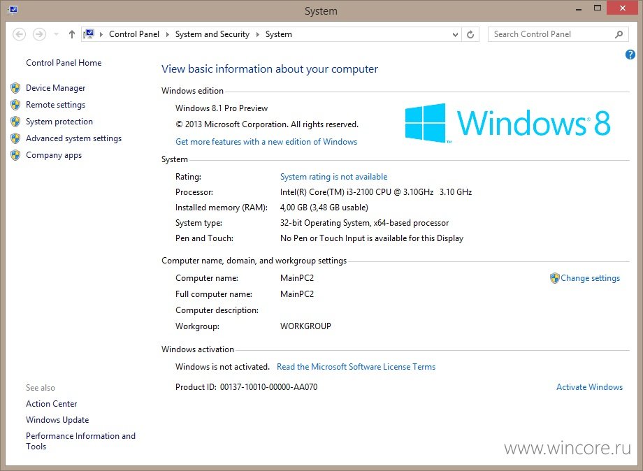Image resolution: width=643 pixels, height=471 pixels.
Task: Refresh the System page
Action: click(x=470, y=34)
